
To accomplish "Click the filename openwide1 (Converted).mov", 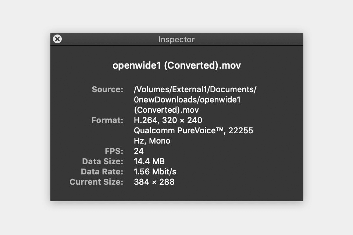I will pos(176,65).
